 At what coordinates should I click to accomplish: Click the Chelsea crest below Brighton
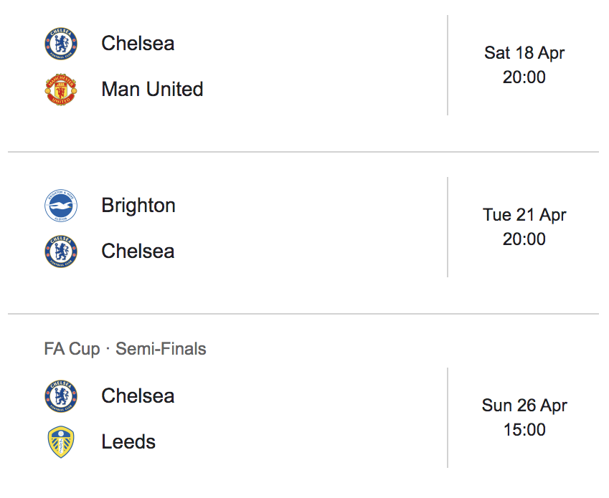[x=61, y=252]
